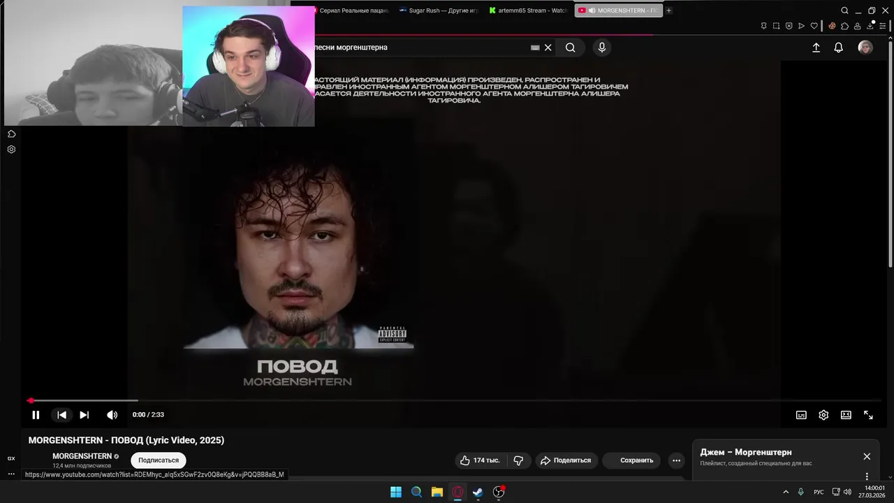Viewport: 894px width, 503px height.
Task: Click YouTube search magnifier button
Action: tap(571, 48)
